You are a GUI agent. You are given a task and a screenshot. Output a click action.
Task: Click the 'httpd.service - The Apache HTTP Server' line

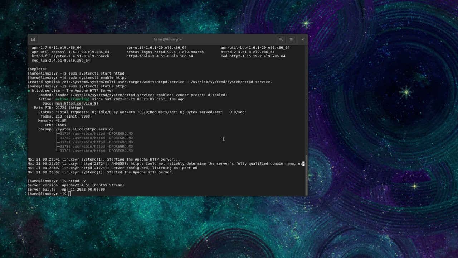(x=70, y=91)
